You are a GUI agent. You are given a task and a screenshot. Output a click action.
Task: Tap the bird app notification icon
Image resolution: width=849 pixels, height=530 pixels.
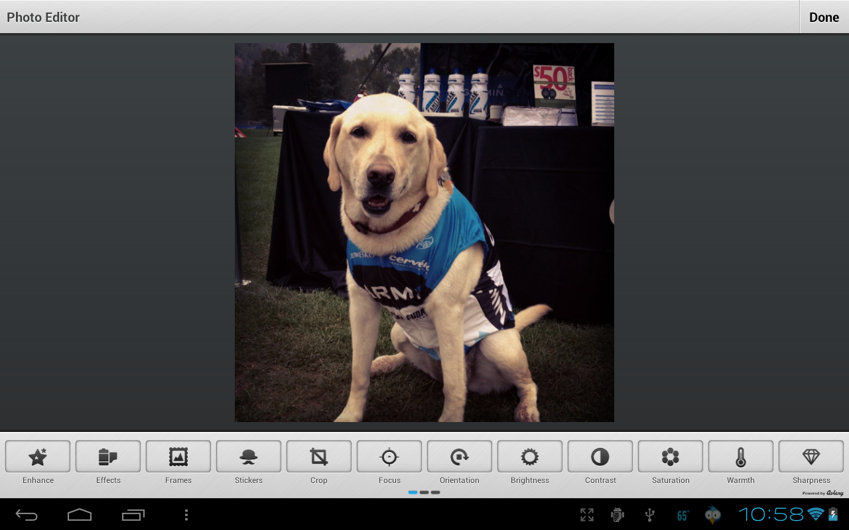(713, 515)
